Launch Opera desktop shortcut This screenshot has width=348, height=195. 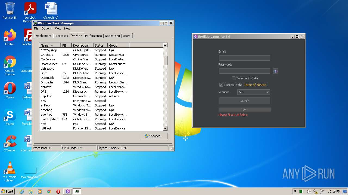click(10, 90)
